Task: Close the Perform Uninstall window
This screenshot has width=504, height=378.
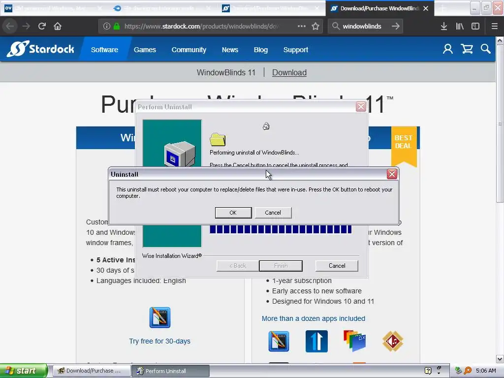Action: (361, 106)
